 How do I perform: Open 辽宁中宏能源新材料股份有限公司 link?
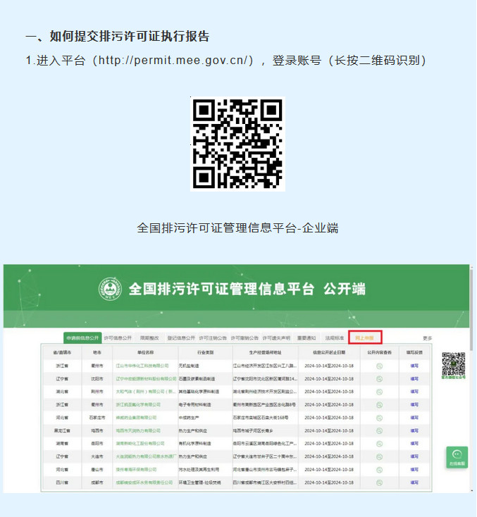point(146,379)
